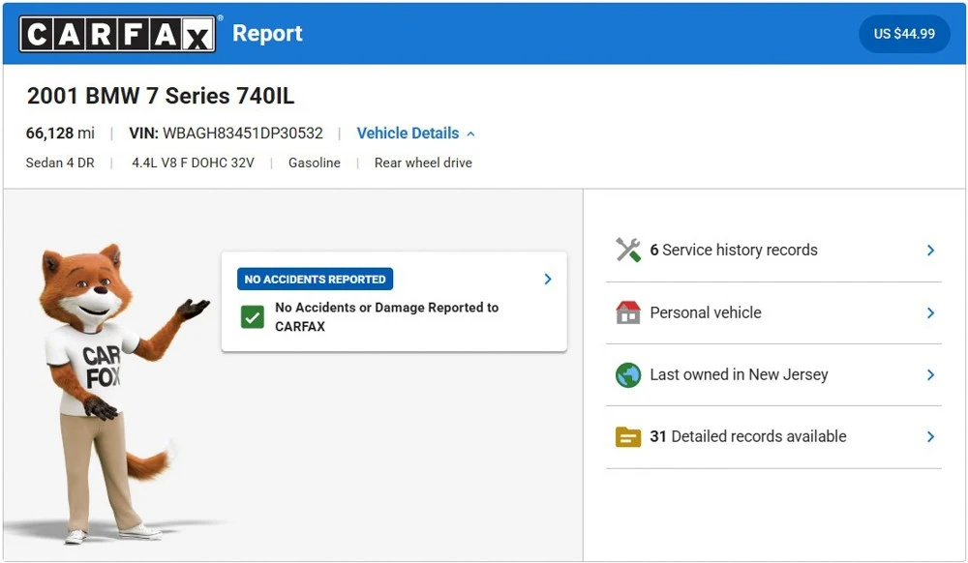Click the green checkmark for no accidents
Viewport: 968px width, 563px height.
click(x=252, y=317)
